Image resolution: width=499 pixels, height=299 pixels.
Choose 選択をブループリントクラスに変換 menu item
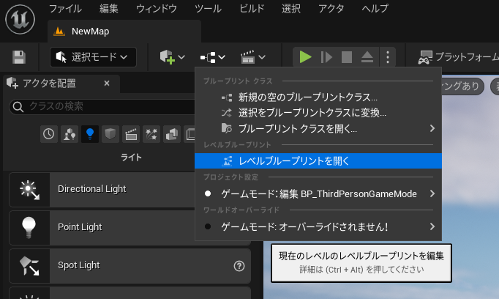pyautogui.click(x=318, y=113)
